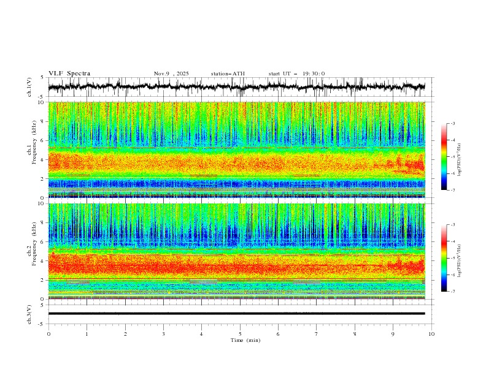Image resolution: width=486 pixels, height=375 pixels.
Task: Click the "6" tick on the Time axis
Action: [278, 334]
